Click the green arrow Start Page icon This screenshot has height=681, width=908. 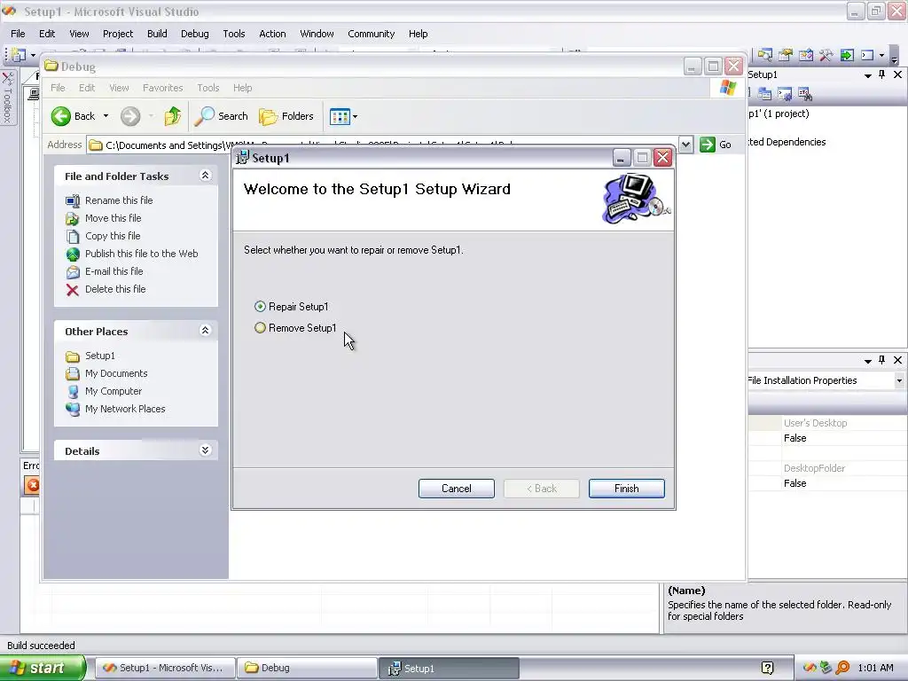[847, 55]
